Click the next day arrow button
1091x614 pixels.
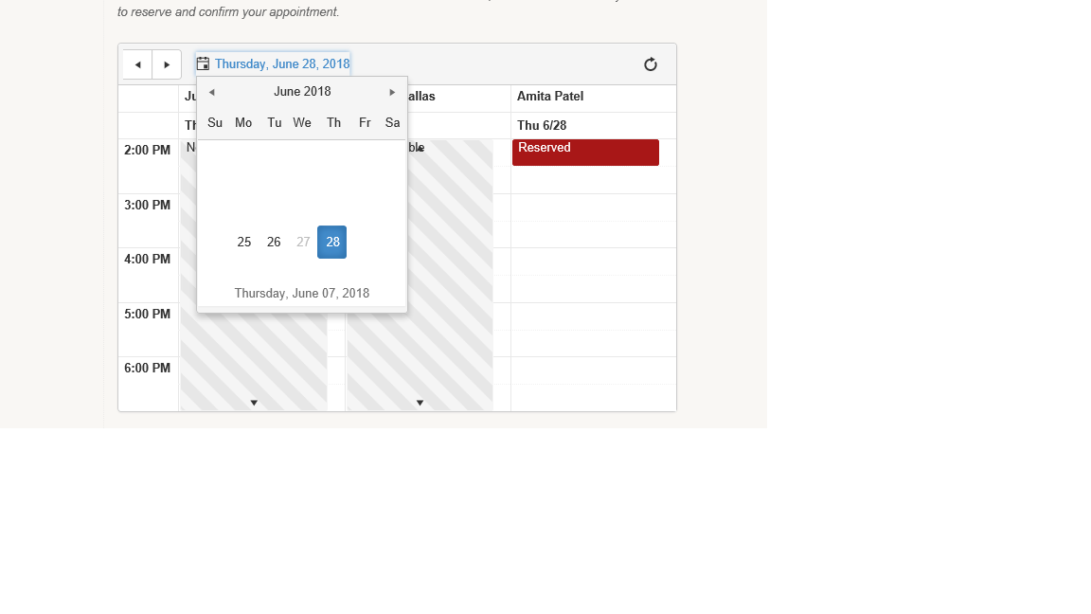pyautogui.click(x=167, y=64)
